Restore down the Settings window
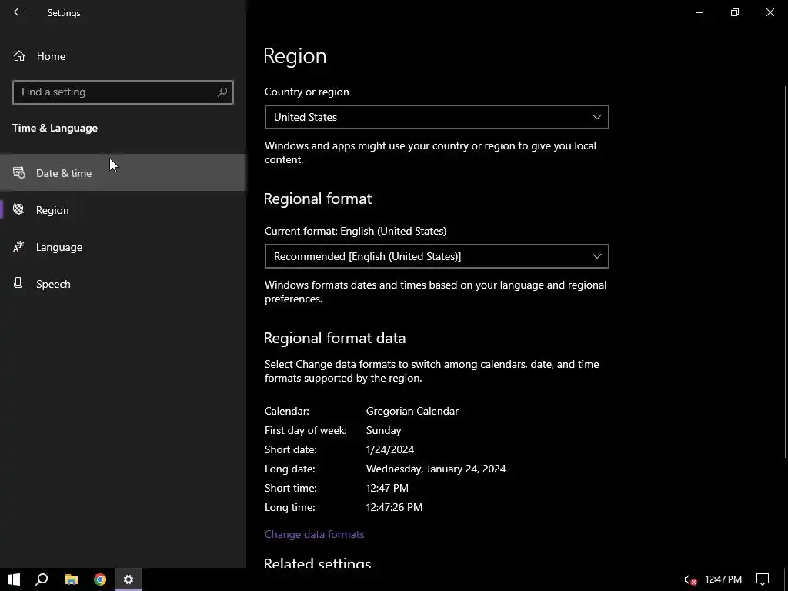 click(x=735, y=12)
